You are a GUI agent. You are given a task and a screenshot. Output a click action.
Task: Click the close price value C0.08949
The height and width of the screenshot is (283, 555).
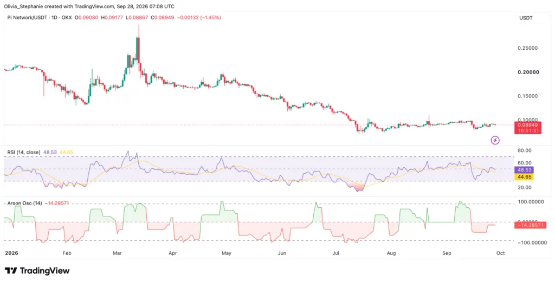pyautogui.click(x=163, y=17)
